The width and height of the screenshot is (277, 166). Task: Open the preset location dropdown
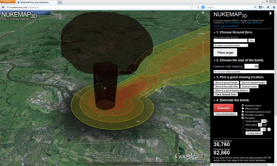(231, 46)
